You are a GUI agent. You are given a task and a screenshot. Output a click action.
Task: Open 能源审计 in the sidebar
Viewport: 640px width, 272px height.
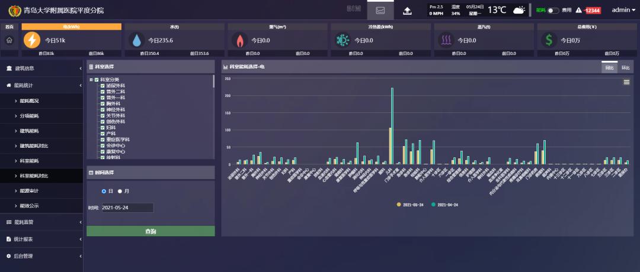point(29,191)
